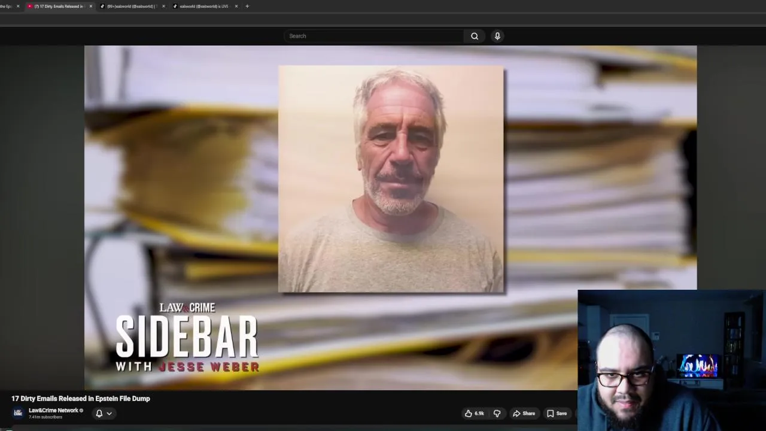
Task: Close the (99+) eabworld tab
Action: coord(163,6)
